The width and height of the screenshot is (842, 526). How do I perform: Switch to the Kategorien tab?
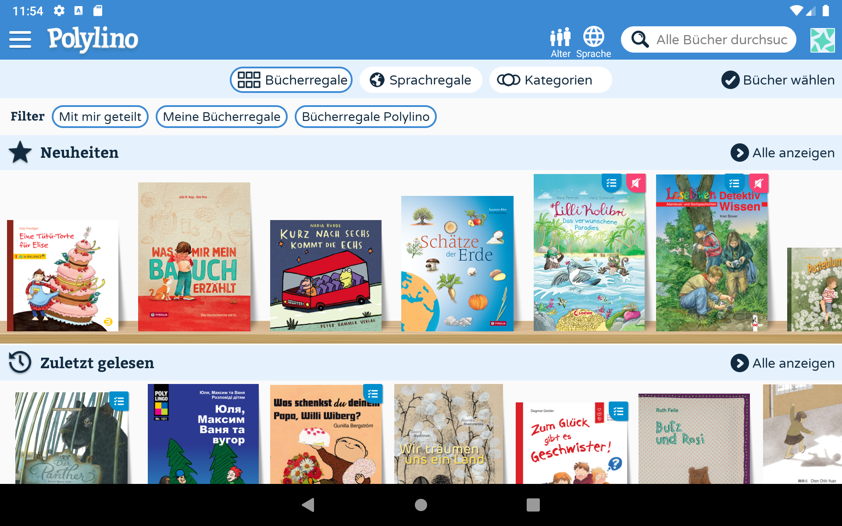pos(550,80)
